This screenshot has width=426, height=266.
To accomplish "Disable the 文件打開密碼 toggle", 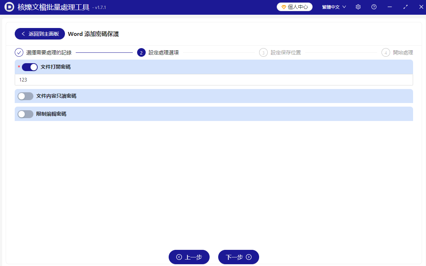I will [x=30, y=67].
